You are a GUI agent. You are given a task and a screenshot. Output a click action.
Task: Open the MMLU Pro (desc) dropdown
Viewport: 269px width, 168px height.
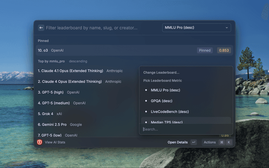[196, 28]
